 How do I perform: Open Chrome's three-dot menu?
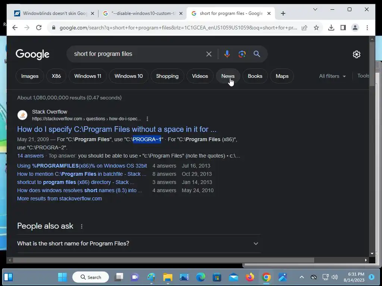(367, 28)
